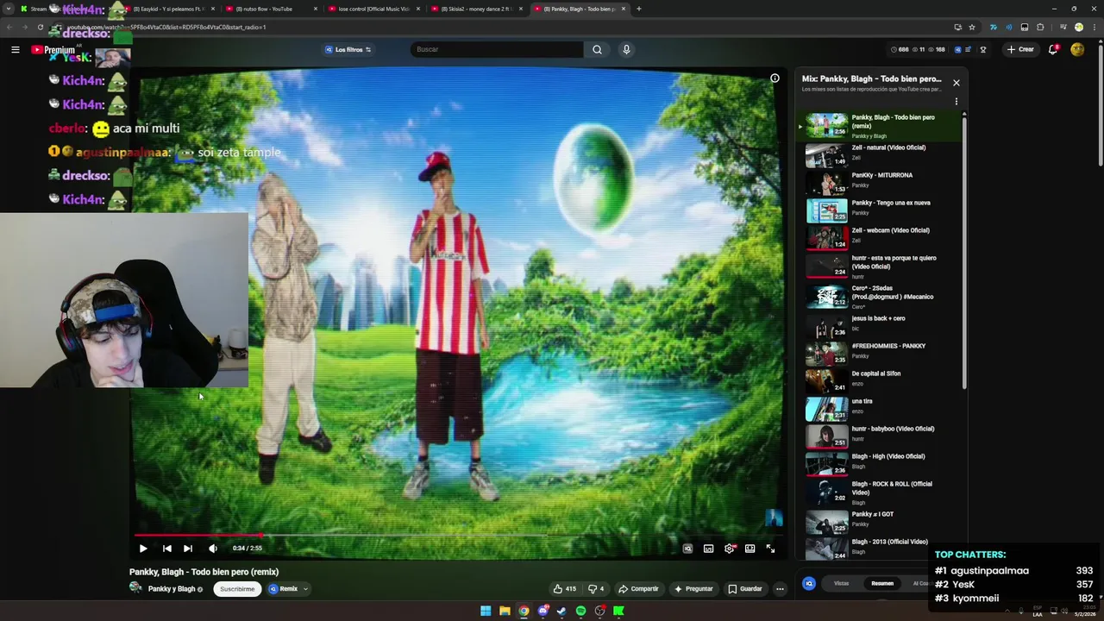Select Cero* - 2Sedas from the playlist

point(881,296)
